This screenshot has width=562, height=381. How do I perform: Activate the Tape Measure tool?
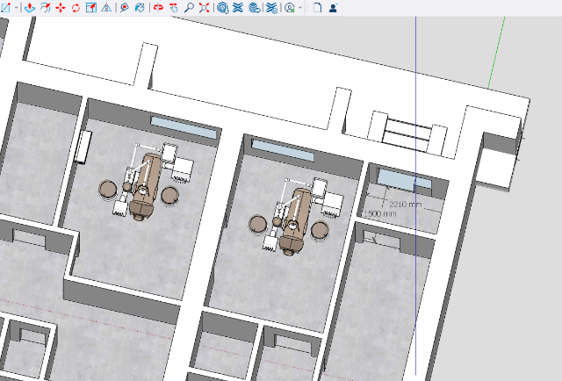pos(124,8)
